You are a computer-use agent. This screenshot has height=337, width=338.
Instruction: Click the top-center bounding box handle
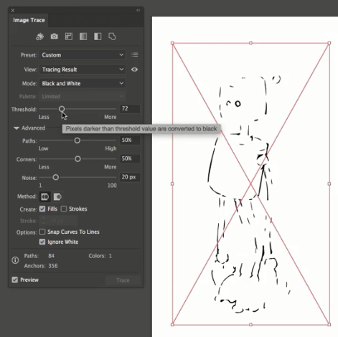point(250,43)
